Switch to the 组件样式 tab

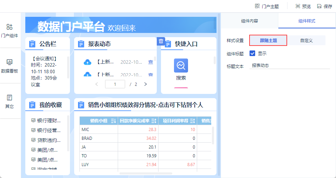pyautogui.click(x=307, y=21)
